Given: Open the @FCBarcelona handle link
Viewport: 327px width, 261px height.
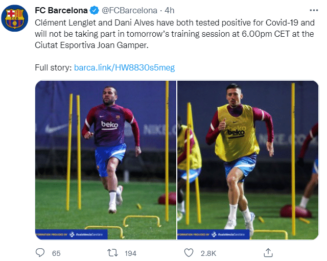Looking at the screenshot, I should pyautogui.click(x=128, y=10).
